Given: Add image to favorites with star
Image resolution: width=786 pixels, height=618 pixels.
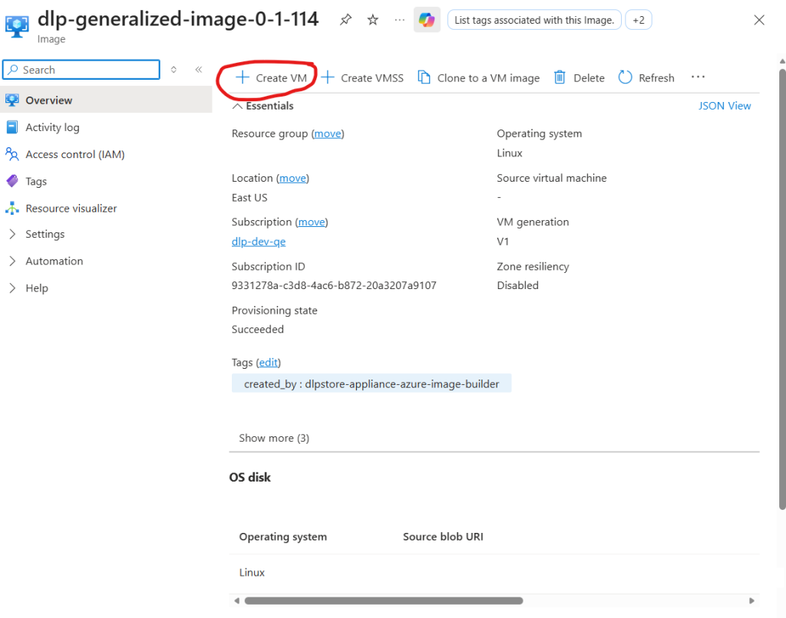Looking at the screenshot, I should pyautogui.click(x=372, y=20).
